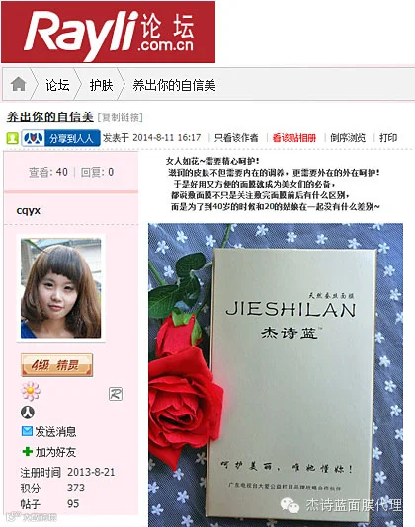Viewport: 415px width, 527px height.
Task: Select 只看该作者 filter link
Action: 236,138
